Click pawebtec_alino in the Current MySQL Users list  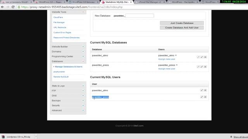[100, 90]
